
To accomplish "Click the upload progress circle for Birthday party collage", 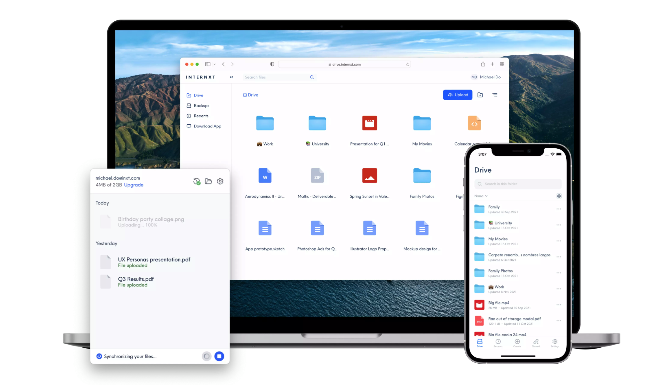I will (207, 356).
